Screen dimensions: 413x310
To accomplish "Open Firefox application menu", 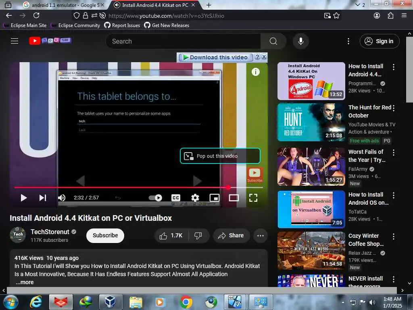I will pos(404,16).
